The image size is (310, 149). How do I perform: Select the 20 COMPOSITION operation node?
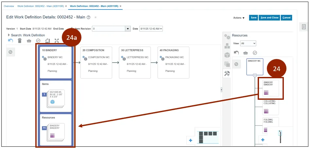pyautogui.click(x=96, y=62)
